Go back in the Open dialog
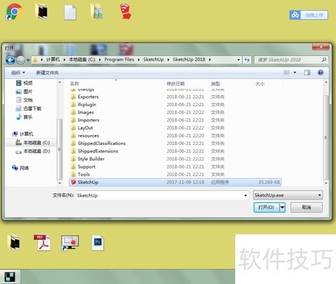The image size is (336, 284). click(x=10, y=60)
